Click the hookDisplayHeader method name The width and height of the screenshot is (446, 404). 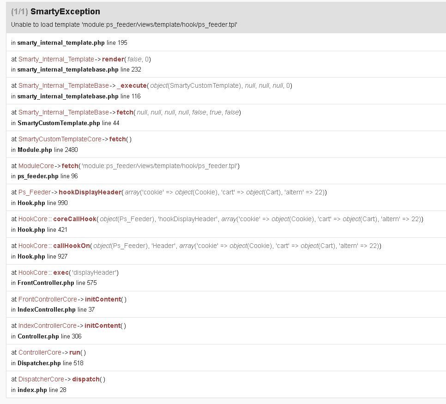coord(90,192)
